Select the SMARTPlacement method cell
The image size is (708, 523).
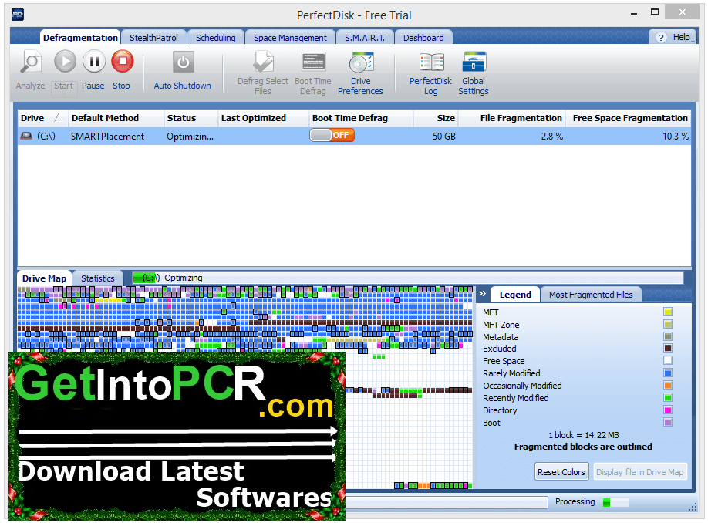(107, 137)
